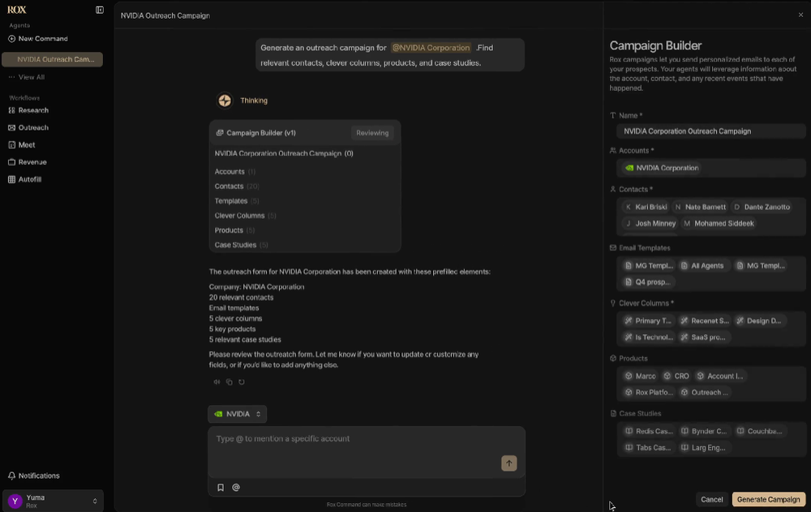Collapse the sidebar with the panel icon
The image size is (811, 512).
(99, 9)
